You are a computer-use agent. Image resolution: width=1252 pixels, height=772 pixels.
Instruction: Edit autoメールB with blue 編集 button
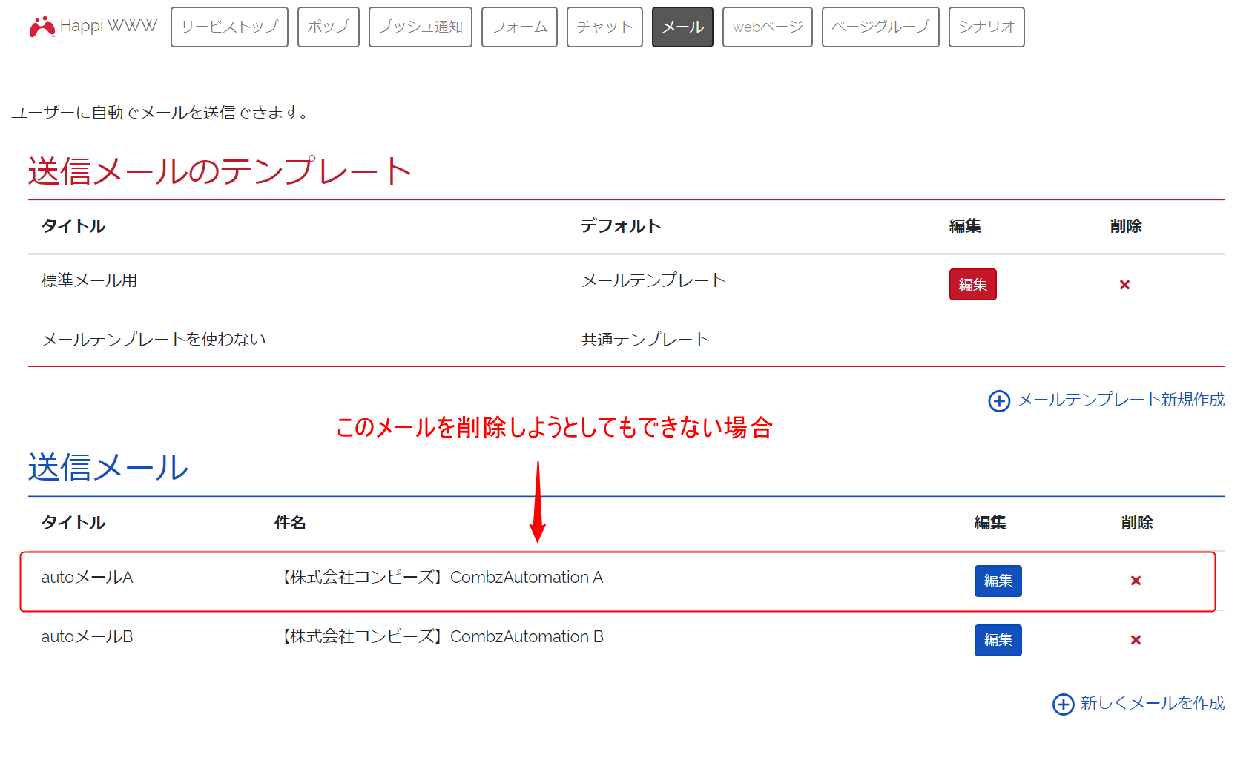pos(998,640)
